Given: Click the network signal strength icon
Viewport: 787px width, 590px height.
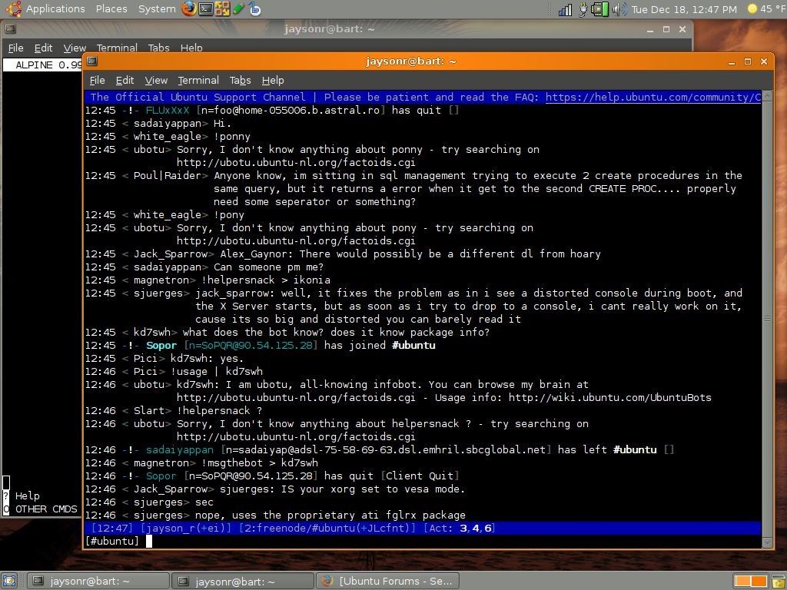Looking at the screenshot, I should [565, 9].
